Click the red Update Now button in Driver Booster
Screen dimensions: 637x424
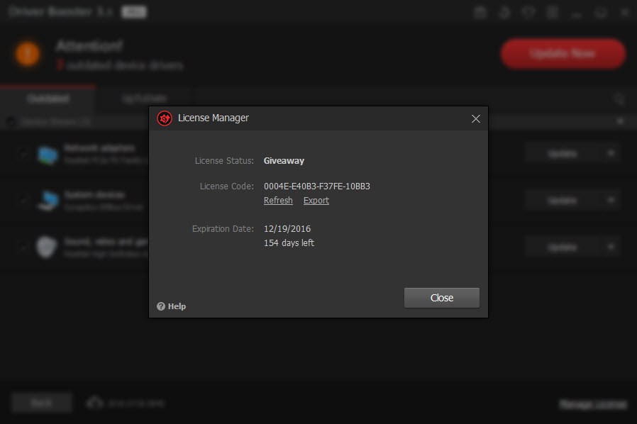point(563,54)
